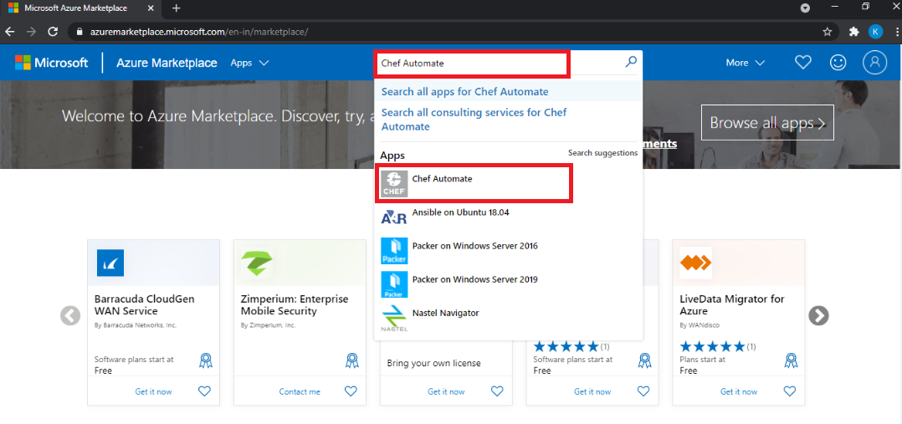Choose Ansible on Ubuntu 18.04 suggestion
902x424 pixels.
point(460,213)
